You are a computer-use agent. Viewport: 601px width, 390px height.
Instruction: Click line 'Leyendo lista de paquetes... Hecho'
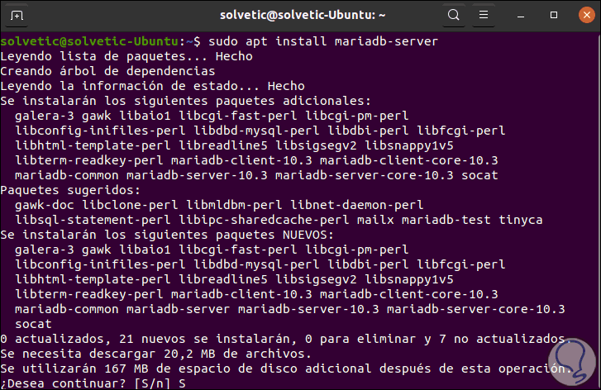point(126,56)
